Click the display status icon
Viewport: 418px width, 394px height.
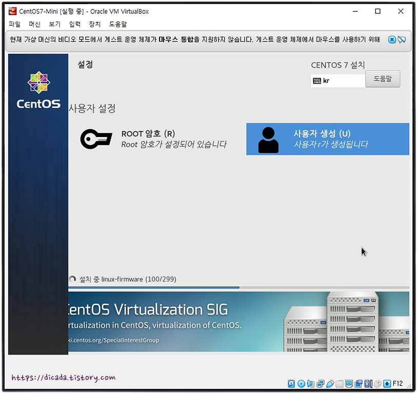click(349, 384)
